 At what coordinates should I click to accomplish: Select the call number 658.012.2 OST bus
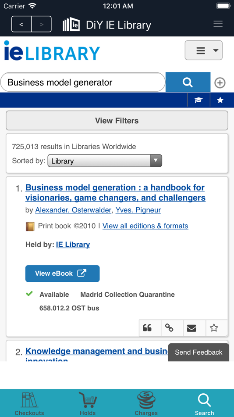pos(69,308)
